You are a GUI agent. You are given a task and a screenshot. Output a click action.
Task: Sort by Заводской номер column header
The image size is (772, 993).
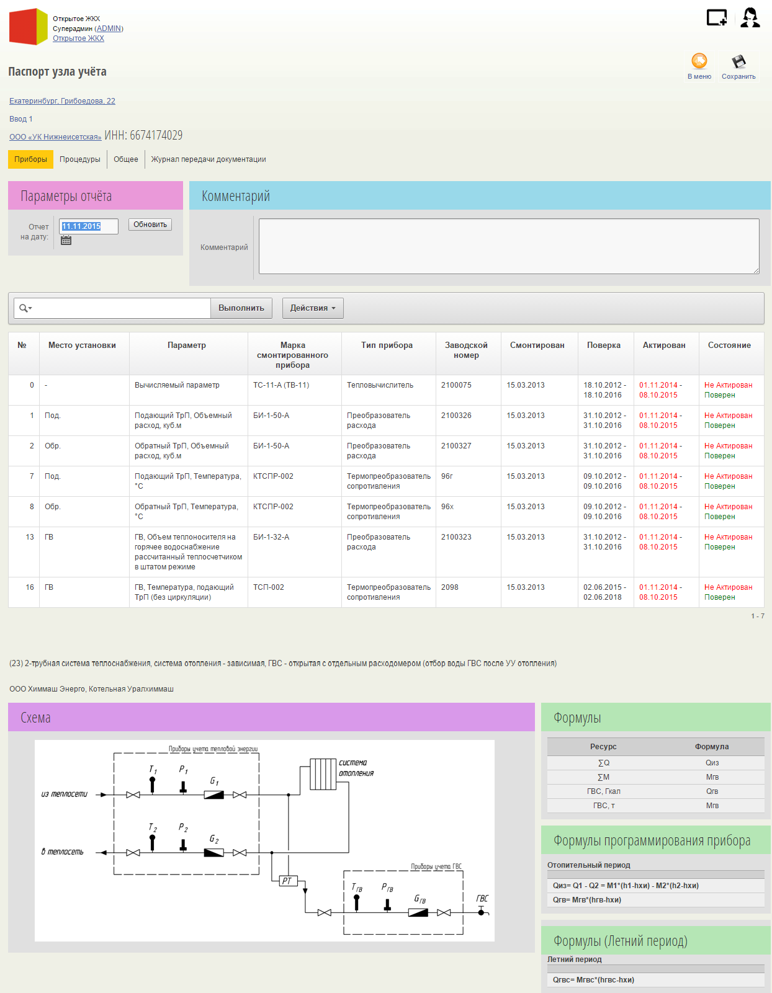466,350
